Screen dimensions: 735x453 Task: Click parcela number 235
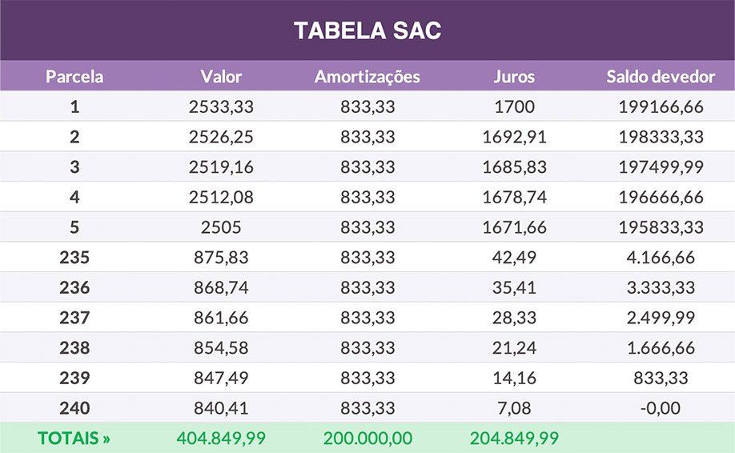coord(74,258)
